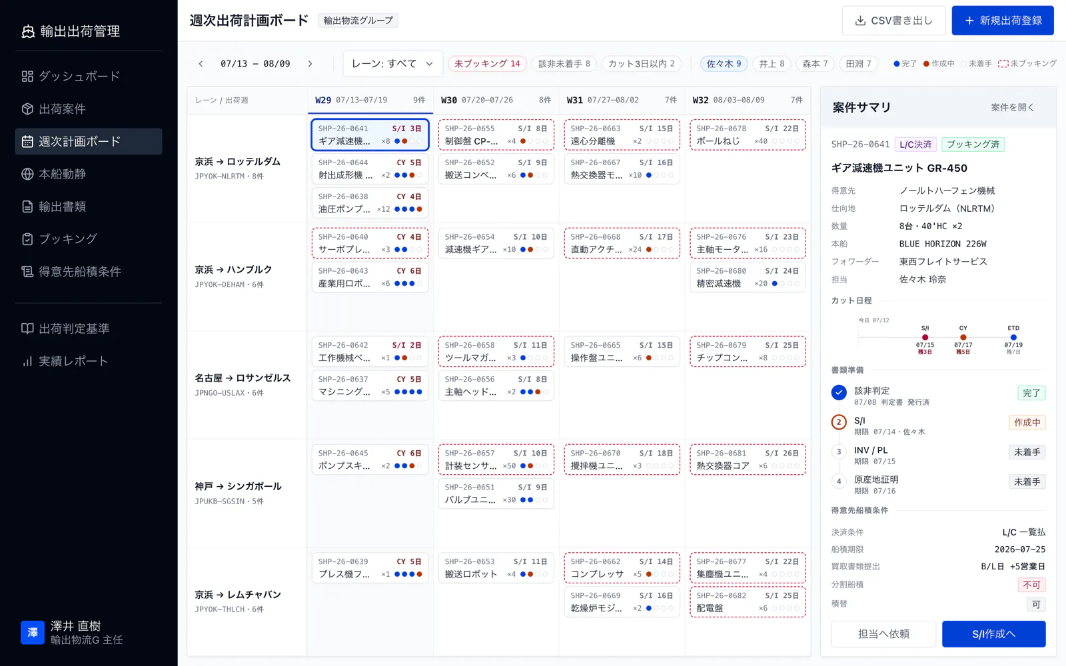Click L/C決済 tag in summary
The image size is (1066, 666).
coord(915,145)
